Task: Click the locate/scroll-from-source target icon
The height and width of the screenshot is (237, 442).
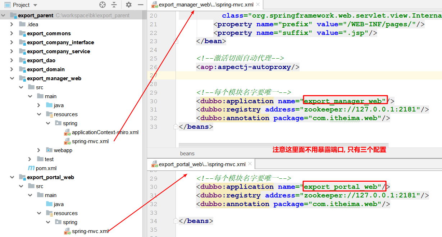Action: click(x=102, y=5)
